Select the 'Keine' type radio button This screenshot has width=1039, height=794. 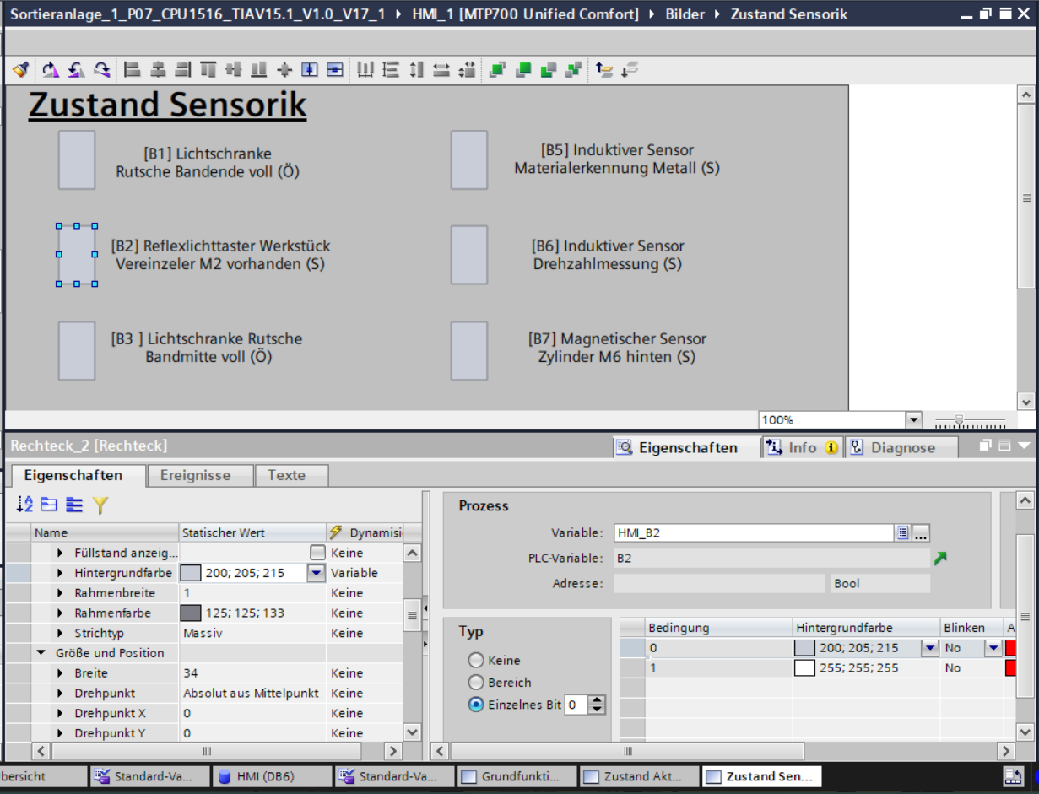click(476, 661)
